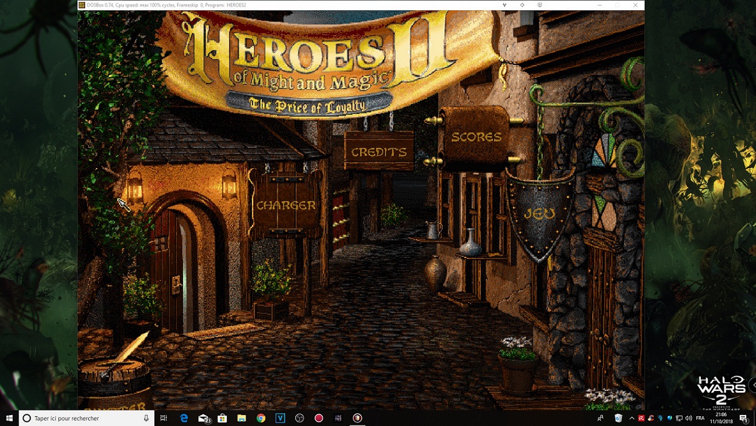This screenshot has height=426, width=756.
Task: Click the Heroes II shield taskbar icon
Action: point(357,418)
